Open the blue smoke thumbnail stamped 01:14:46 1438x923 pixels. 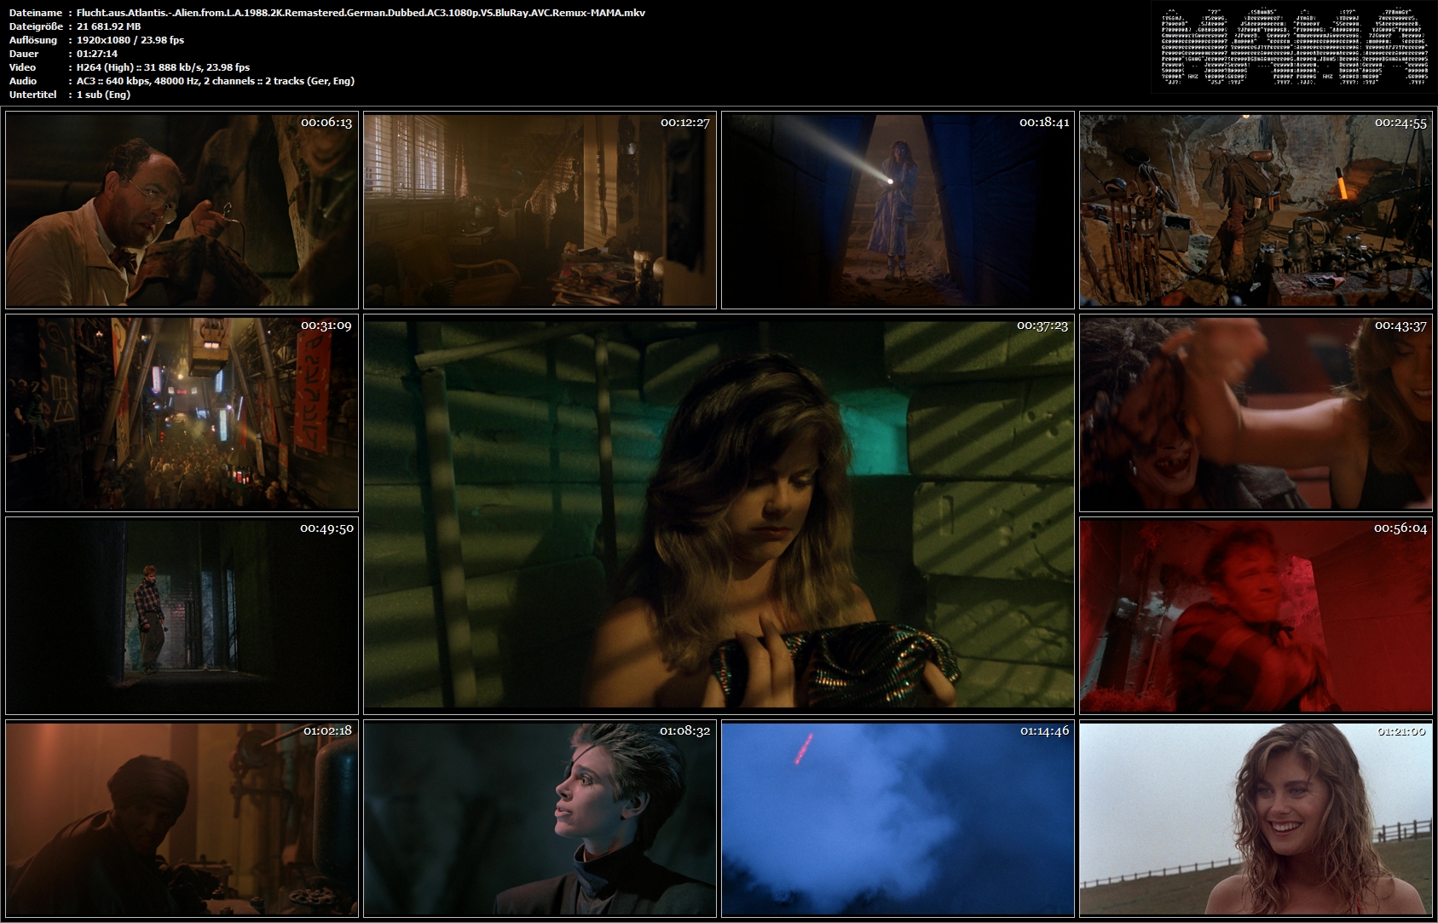point(898,818)
